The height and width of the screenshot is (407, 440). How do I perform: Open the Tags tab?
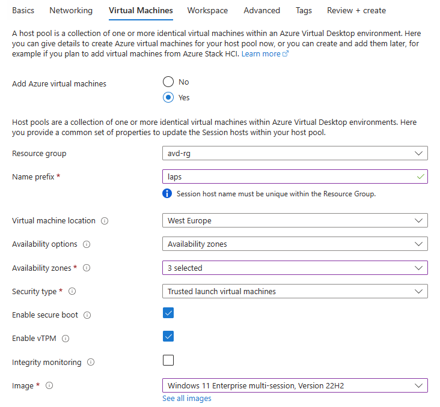[304, 11]
